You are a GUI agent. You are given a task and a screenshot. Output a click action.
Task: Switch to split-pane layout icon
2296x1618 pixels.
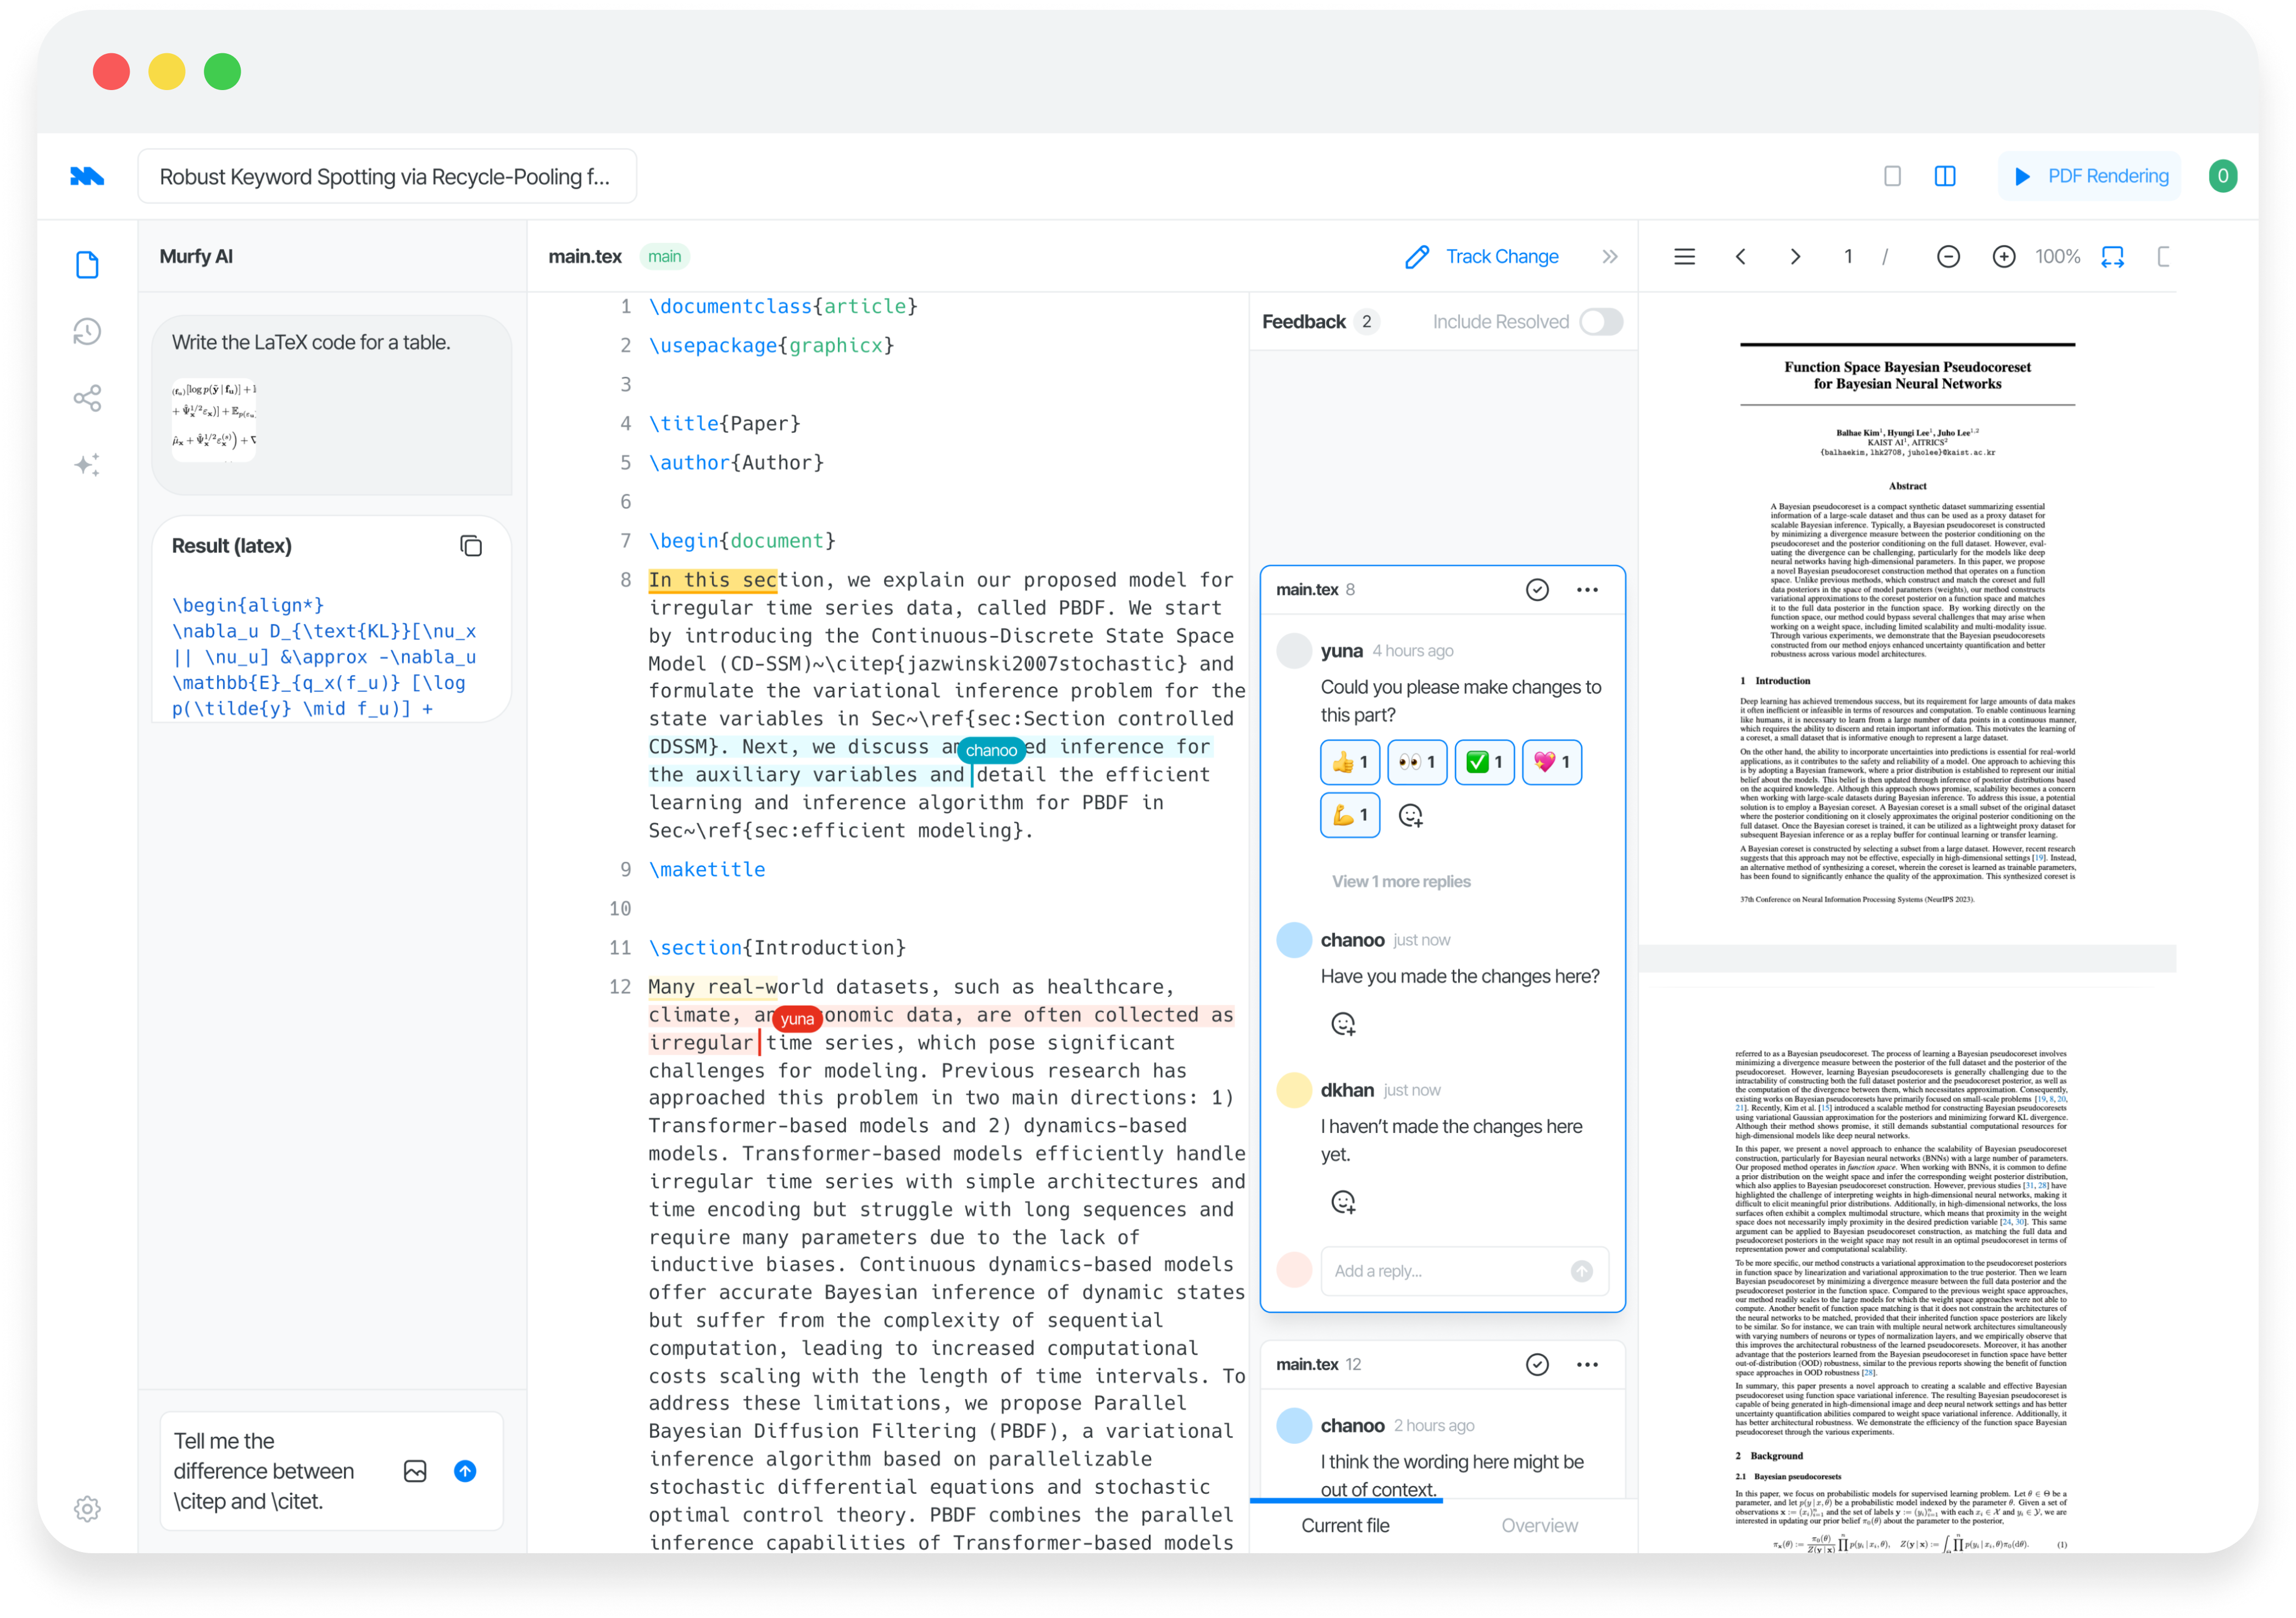pos(1945,176)
